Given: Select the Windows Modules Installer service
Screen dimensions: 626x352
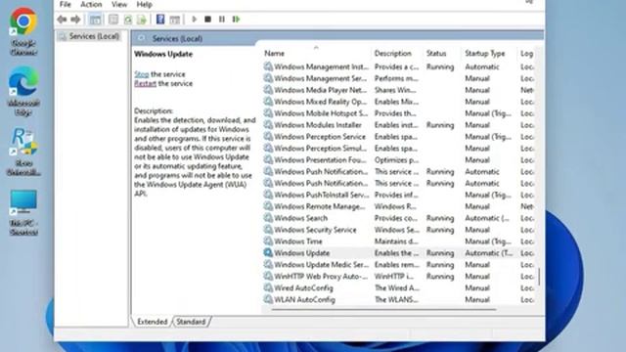Looking at the screenshot, I should (398, 125).
